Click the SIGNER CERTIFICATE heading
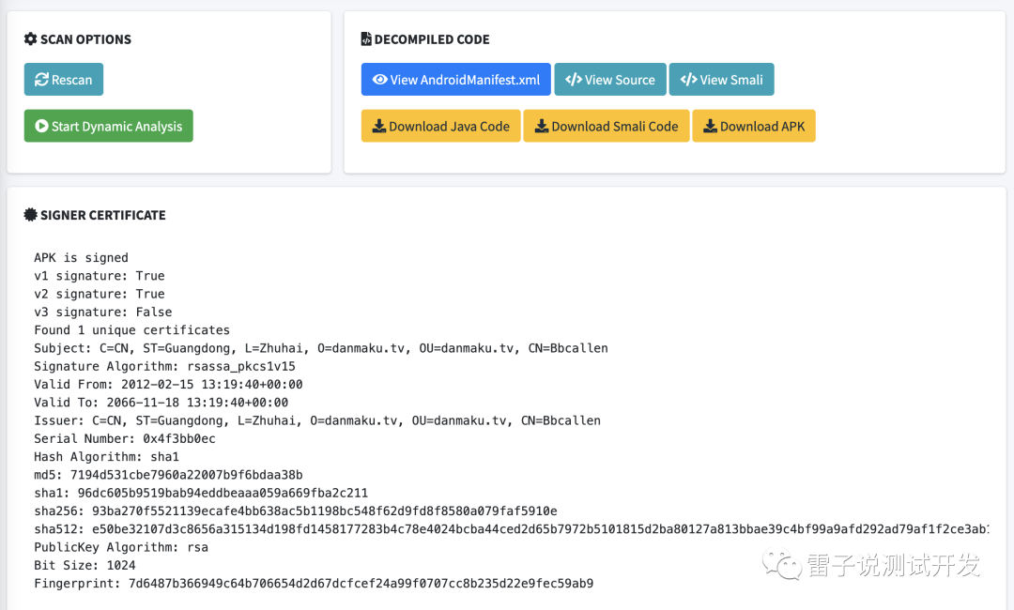This screenshot has width=1014, height=610. point(103,215)
